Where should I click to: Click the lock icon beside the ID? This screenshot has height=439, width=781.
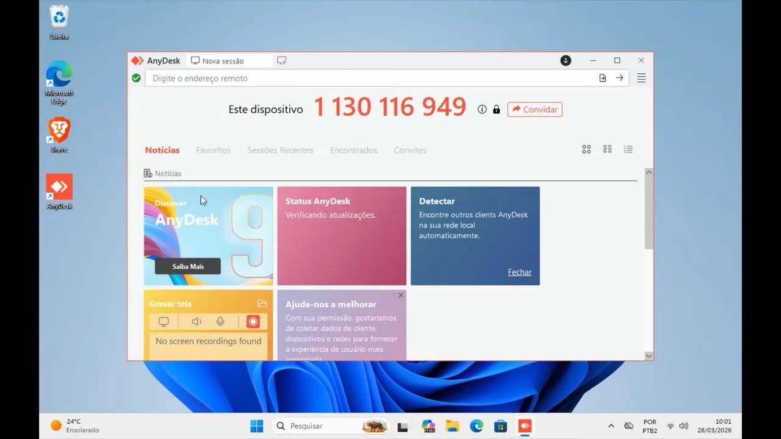[496, 109]
